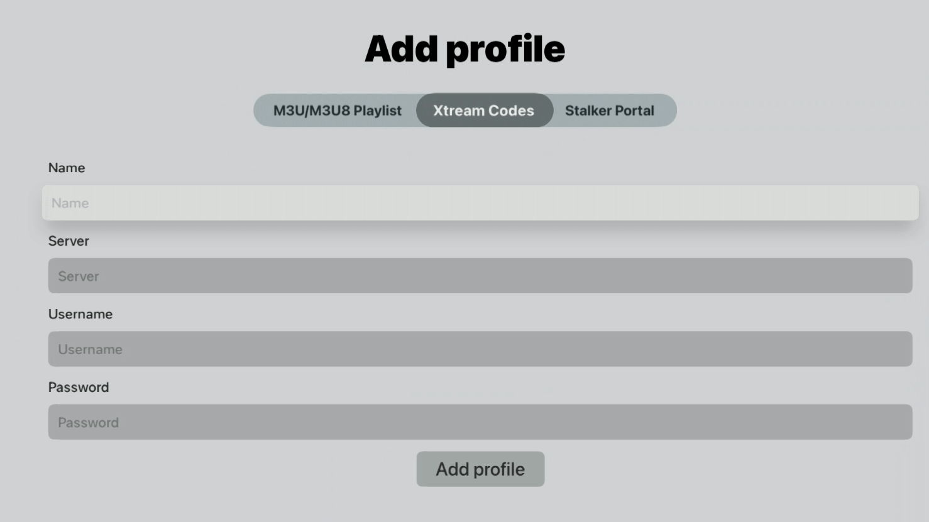Select the Password input field
This screenshot has width=929, height=522.
480,422
